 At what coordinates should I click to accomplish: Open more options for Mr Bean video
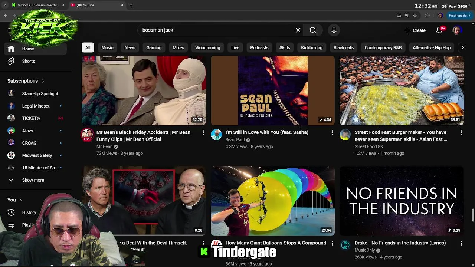203,133
